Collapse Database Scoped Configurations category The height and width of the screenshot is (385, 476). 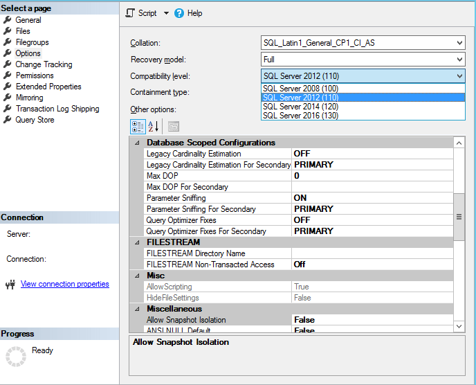point(137,143)
